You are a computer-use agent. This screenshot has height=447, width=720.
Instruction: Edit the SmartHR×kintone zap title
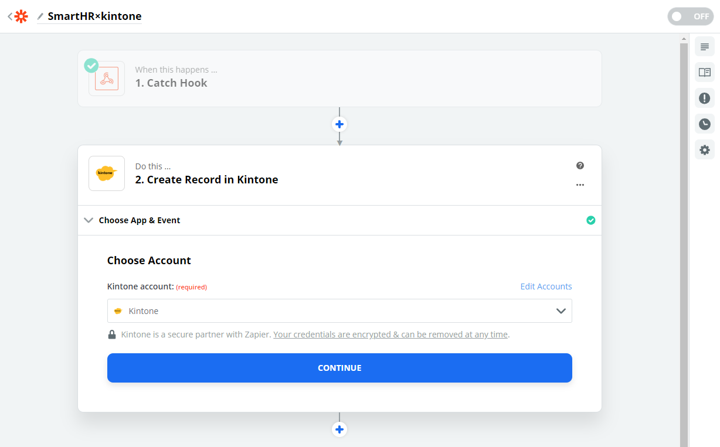click(94, 16)
